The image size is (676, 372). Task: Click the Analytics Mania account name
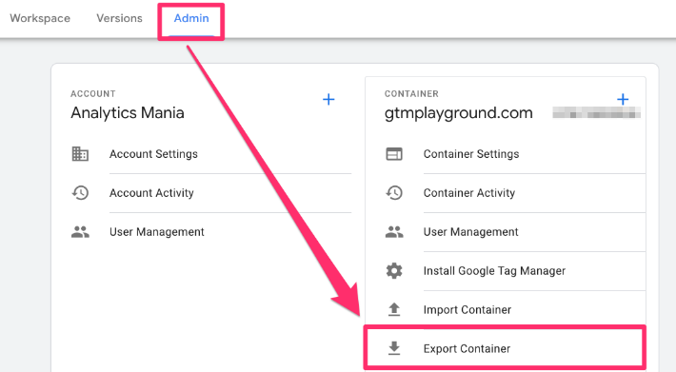(x=128, y=113)
